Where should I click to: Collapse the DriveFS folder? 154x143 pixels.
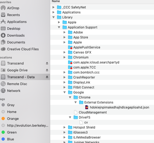(70, 117)
